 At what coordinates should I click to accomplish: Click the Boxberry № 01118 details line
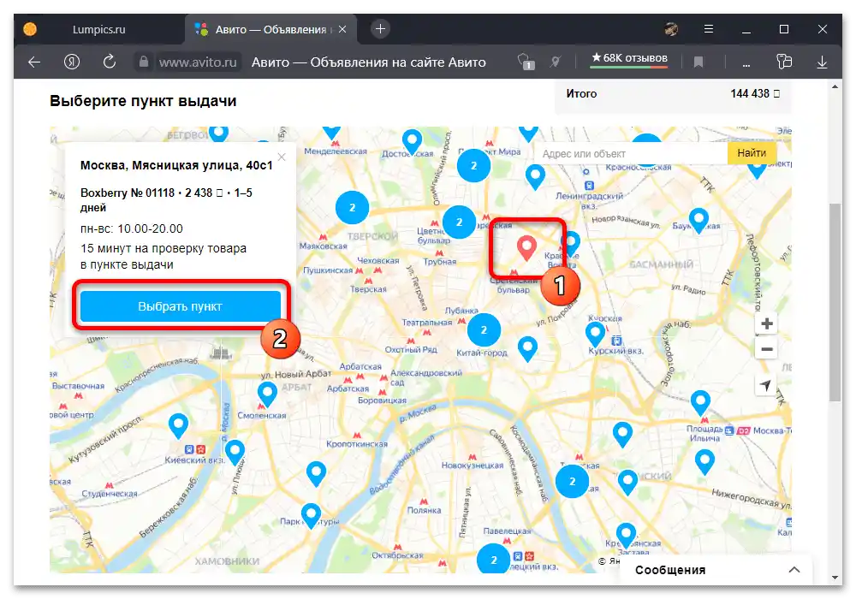coord(167,199)
